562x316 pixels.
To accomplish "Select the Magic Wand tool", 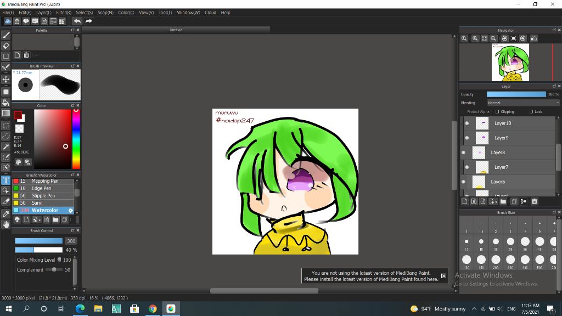I will [5, 146].
